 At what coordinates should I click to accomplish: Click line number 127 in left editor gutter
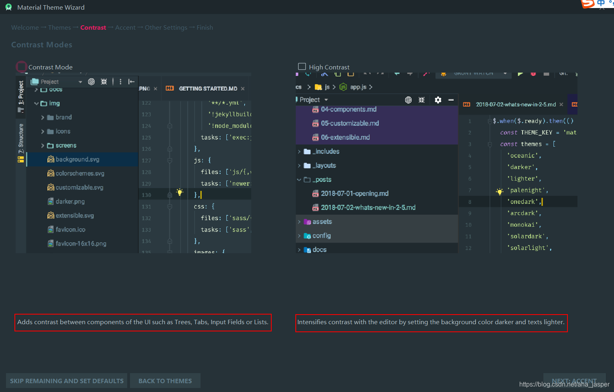coord(146,160)
